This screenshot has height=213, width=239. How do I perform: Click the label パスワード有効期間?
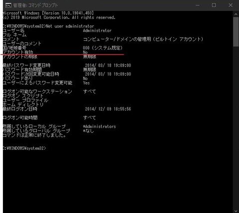22,70
